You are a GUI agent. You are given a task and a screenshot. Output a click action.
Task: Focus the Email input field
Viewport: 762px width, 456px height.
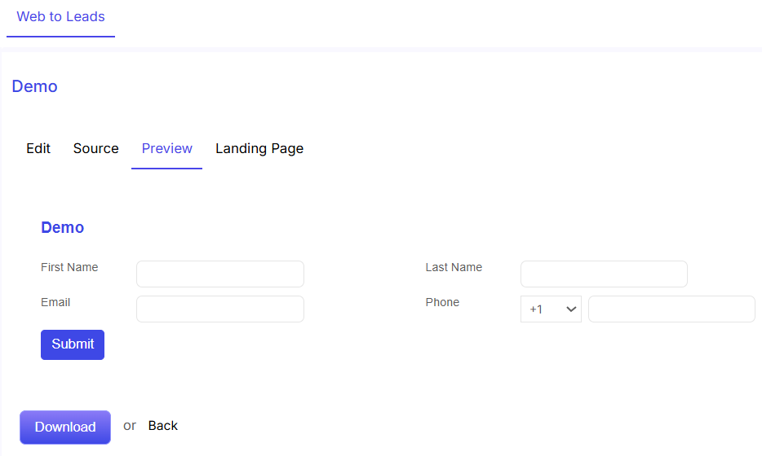tap(220, 309)
